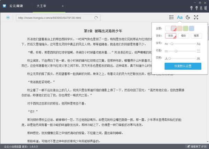Screen dimensions: 209x149
Task: Click the 页宽 page width slider handle
Action: [169, 58]
